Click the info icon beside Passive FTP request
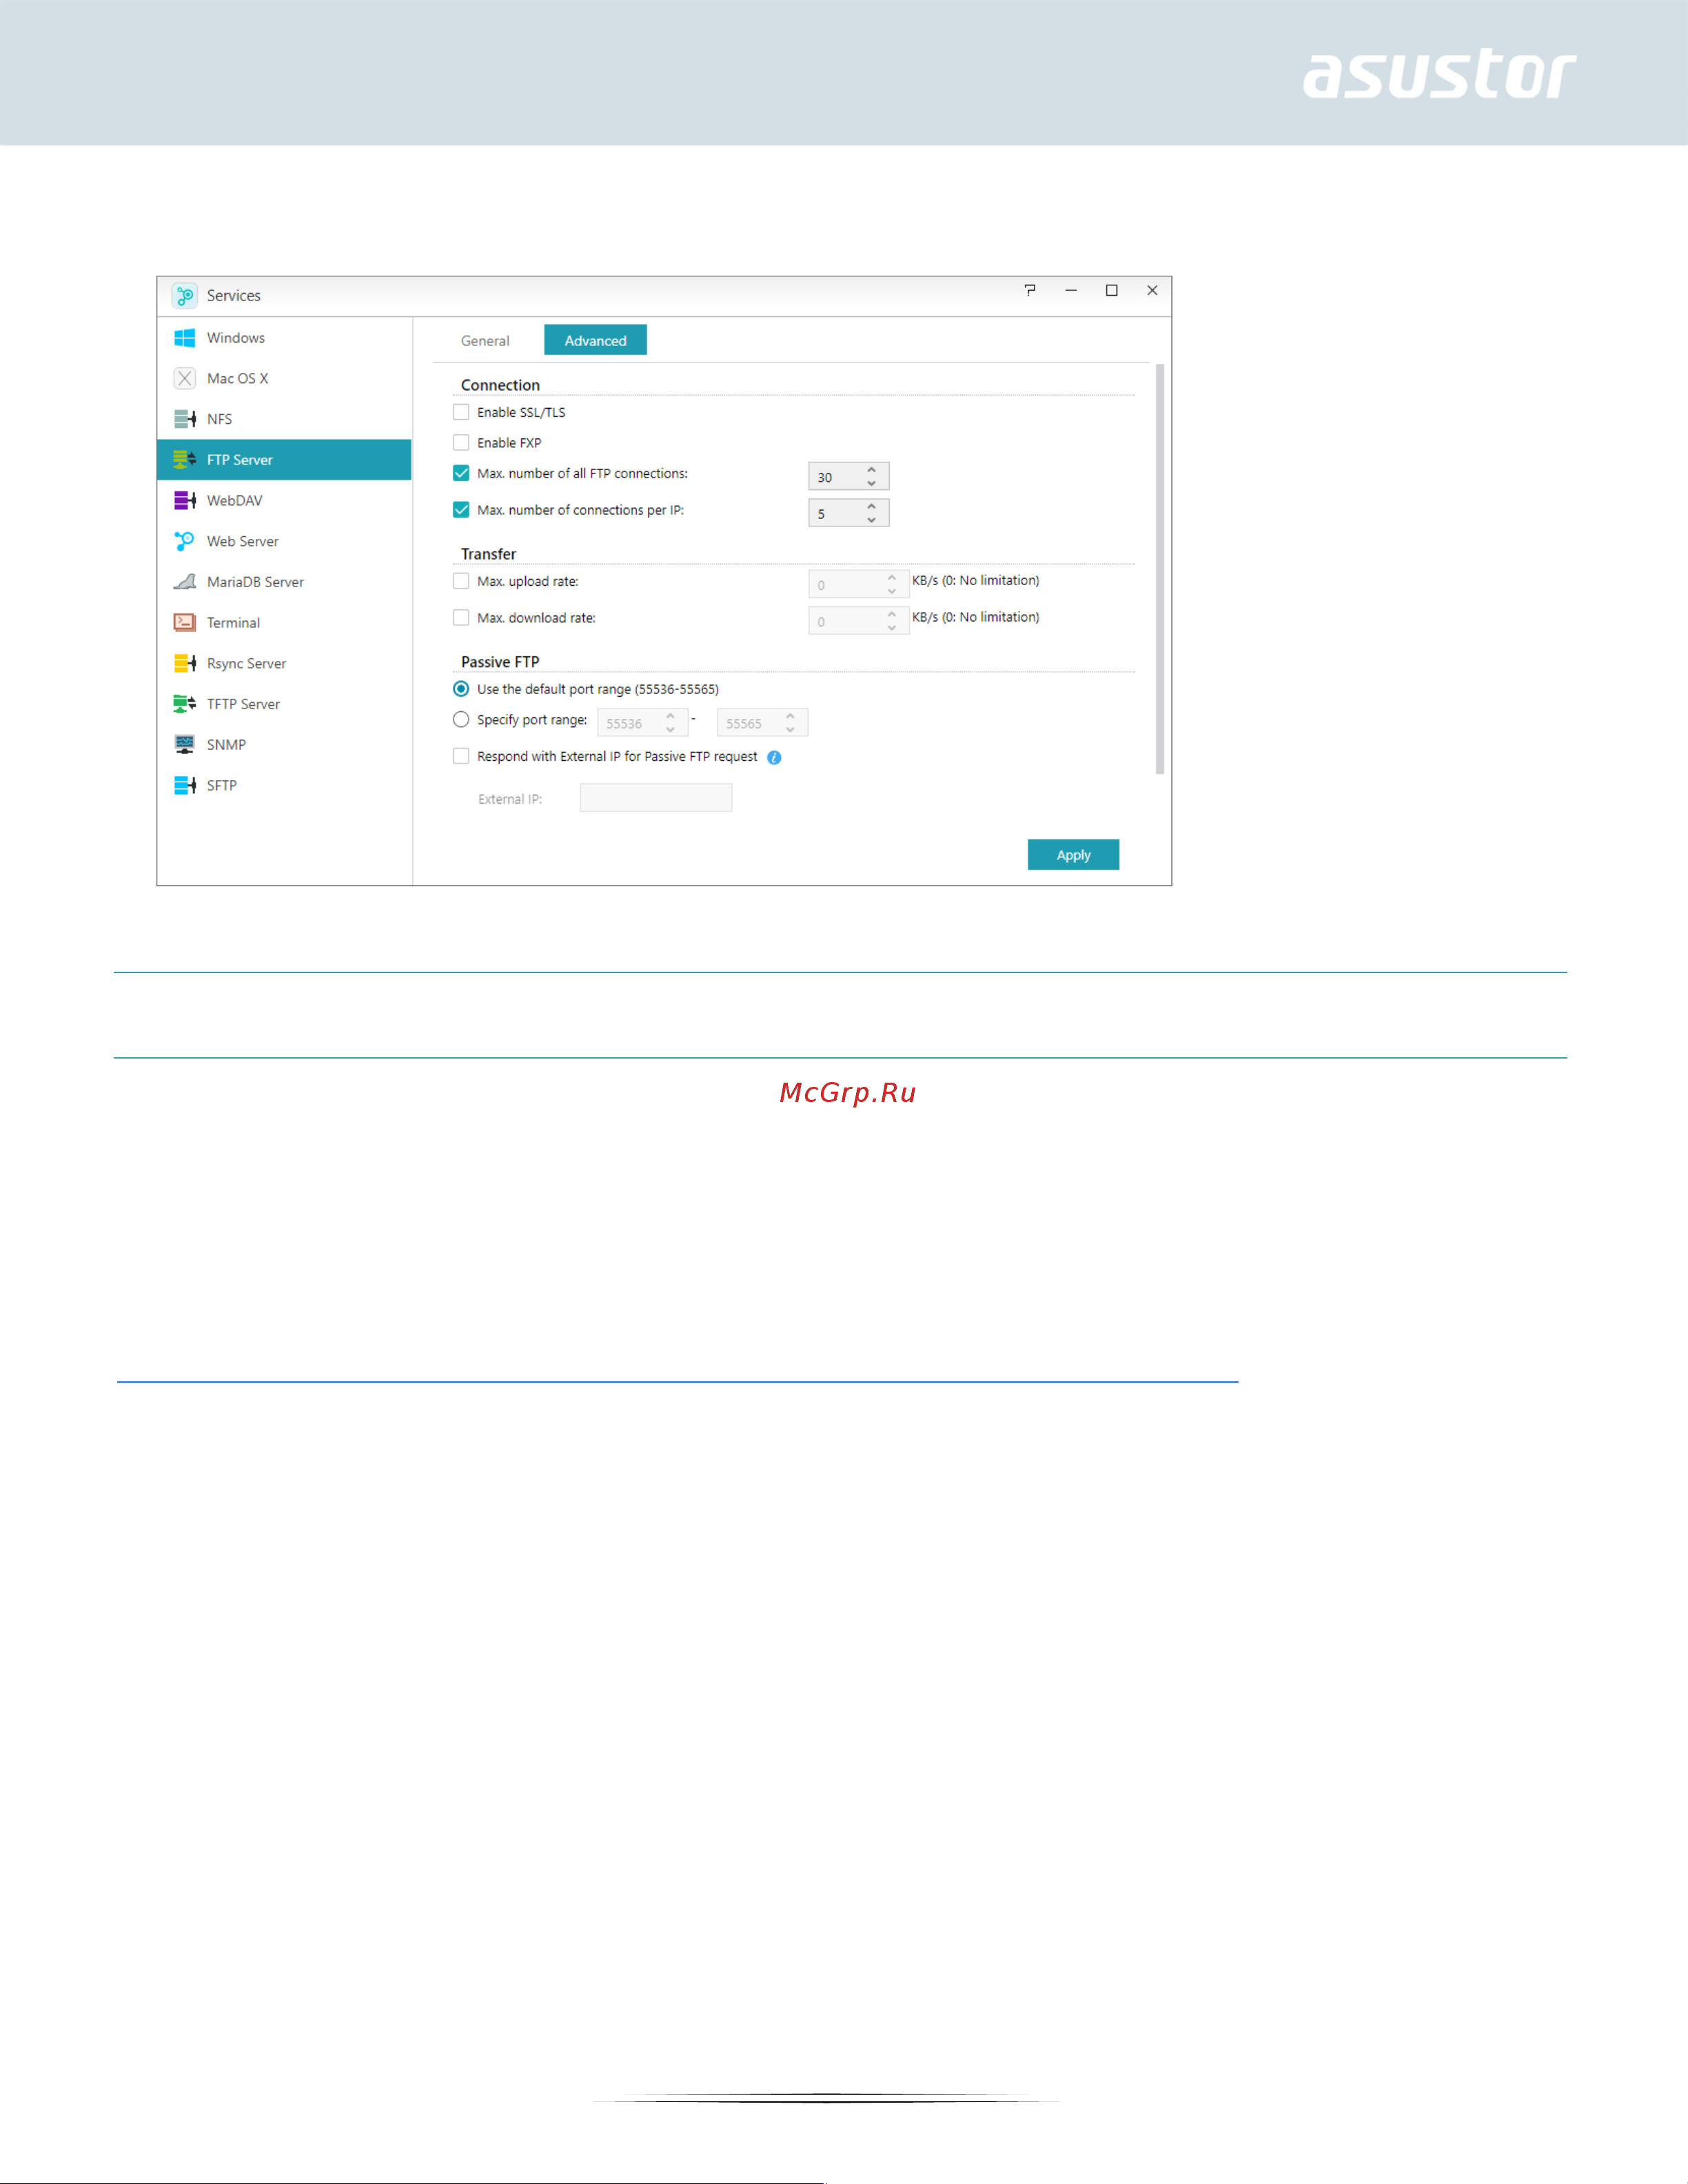This screenshot has width=1688, height=2184. pyautogui.click(x=774, y=758)
